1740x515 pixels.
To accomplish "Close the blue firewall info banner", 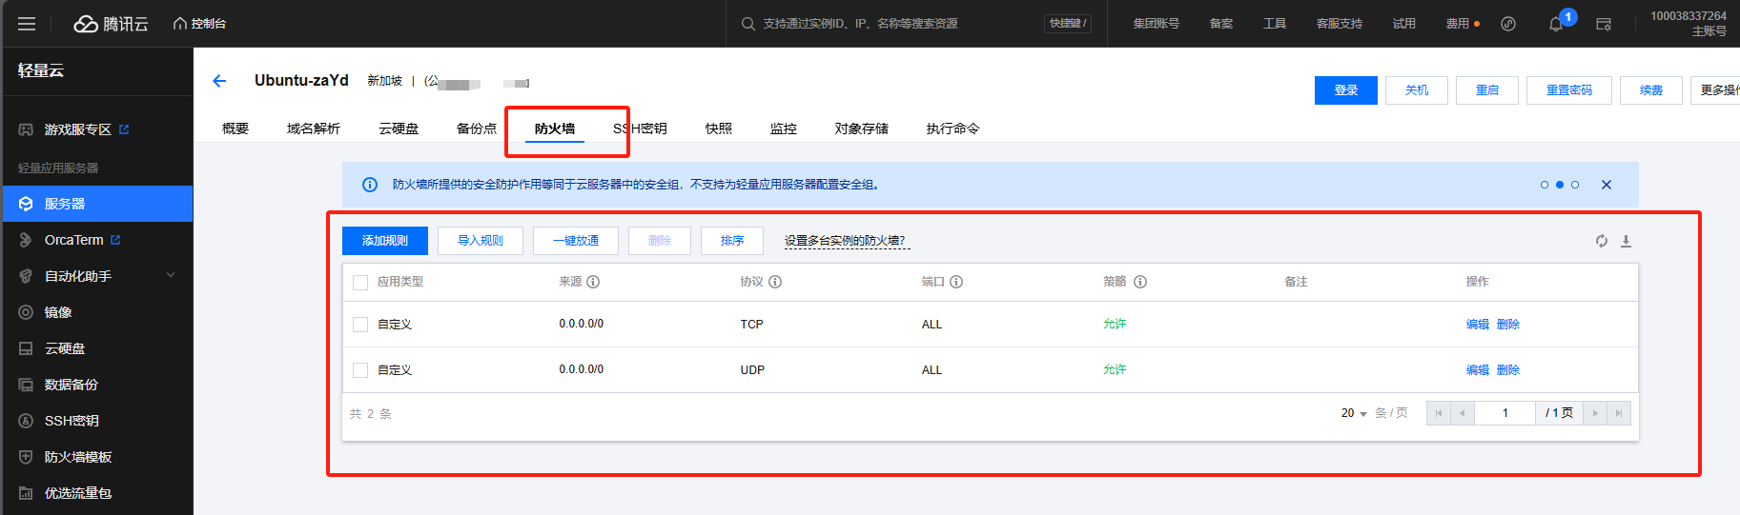I will pos(1607,185).
